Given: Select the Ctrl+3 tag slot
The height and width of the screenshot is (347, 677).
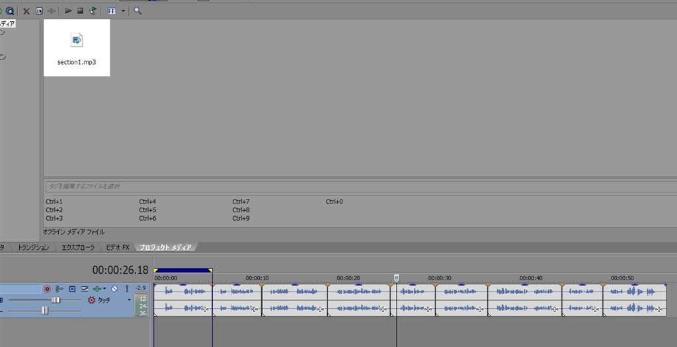Looking at the screenshot, I should click(54, 218).
